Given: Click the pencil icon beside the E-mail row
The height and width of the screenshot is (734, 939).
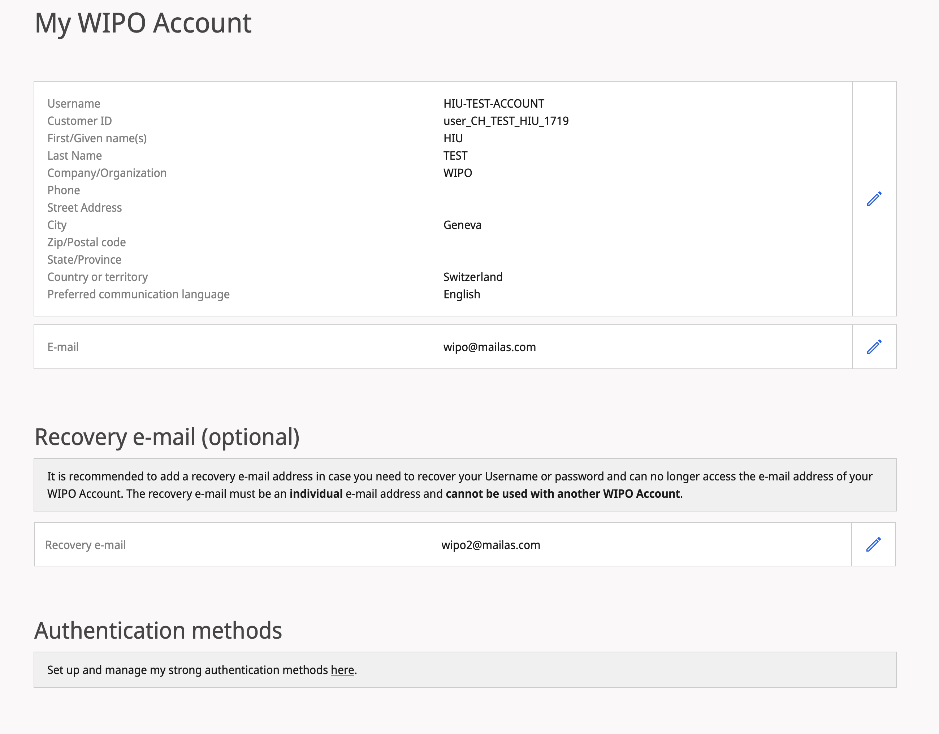Looking at the screenshot, I should click(874, 346).
